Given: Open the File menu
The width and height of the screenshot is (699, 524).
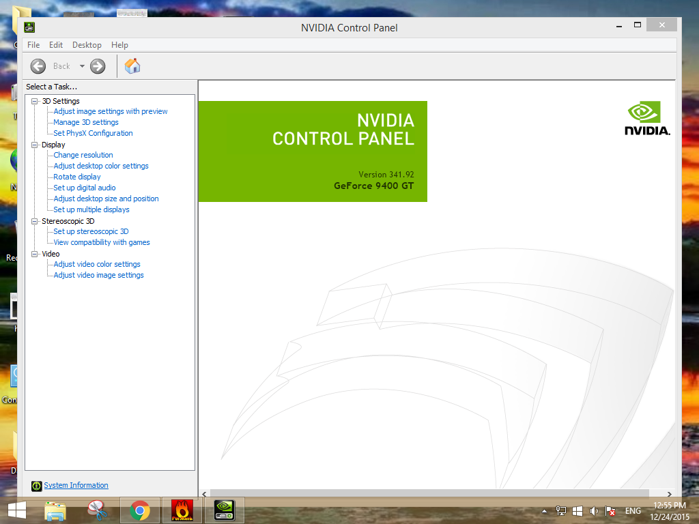Looking at the screenshot, I should (33, 45).
